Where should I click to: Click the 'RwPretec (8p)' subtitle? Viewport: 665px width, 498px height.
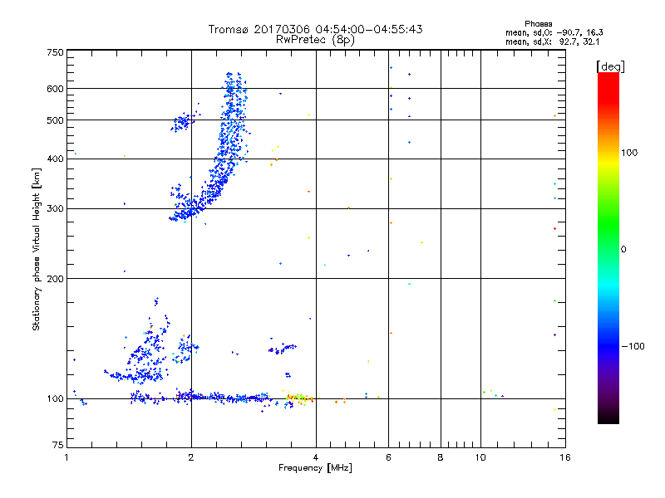315,40
